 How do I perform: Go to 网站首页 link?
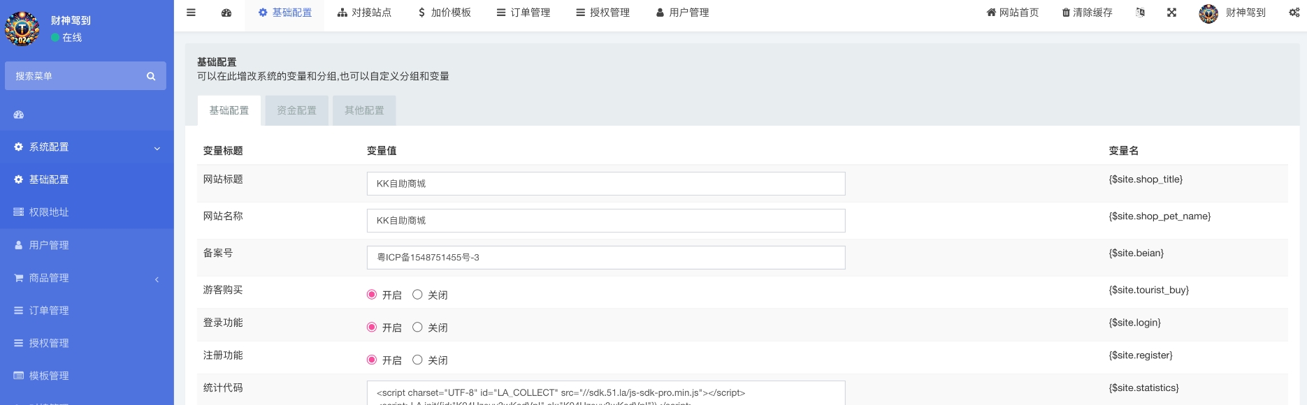[x=1012, y=13]
